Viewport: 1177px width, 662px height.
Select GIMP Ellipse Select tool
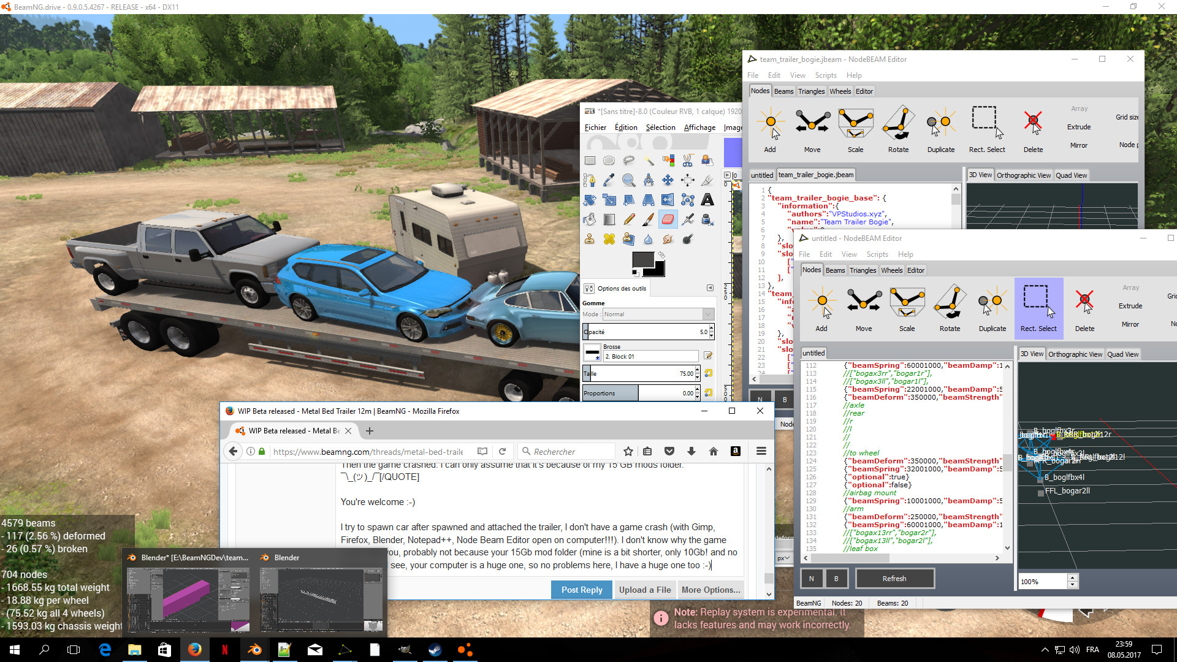pos(609,161)
